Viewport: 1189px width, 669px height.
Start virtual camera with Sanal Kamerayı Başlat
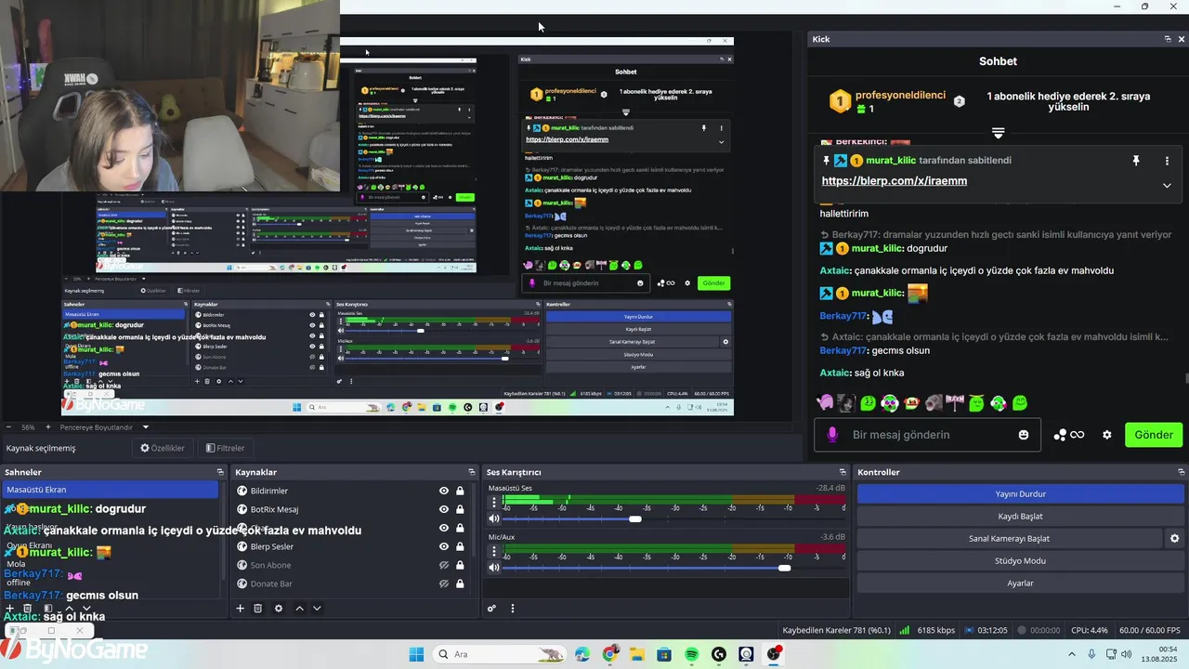pos(1009,538)
